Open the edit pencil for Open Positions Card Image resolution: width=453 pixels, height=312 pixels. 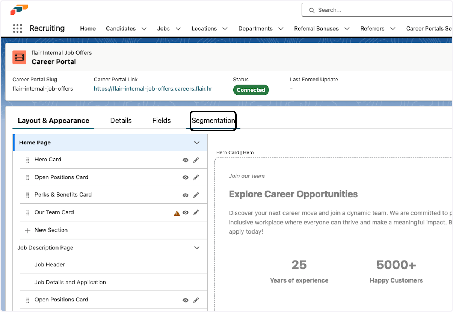click(196, 177)
